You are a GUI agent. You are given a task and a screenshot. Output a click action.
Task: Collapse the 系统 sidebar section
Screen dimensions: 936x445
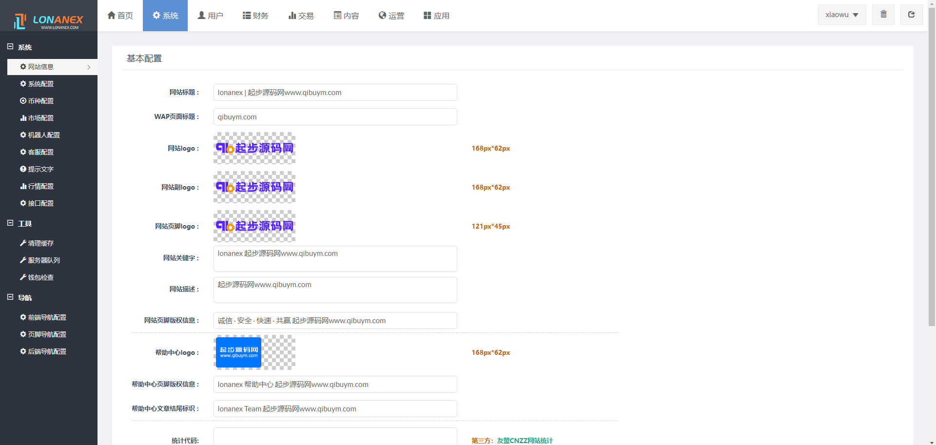click(x=10, y=47)
